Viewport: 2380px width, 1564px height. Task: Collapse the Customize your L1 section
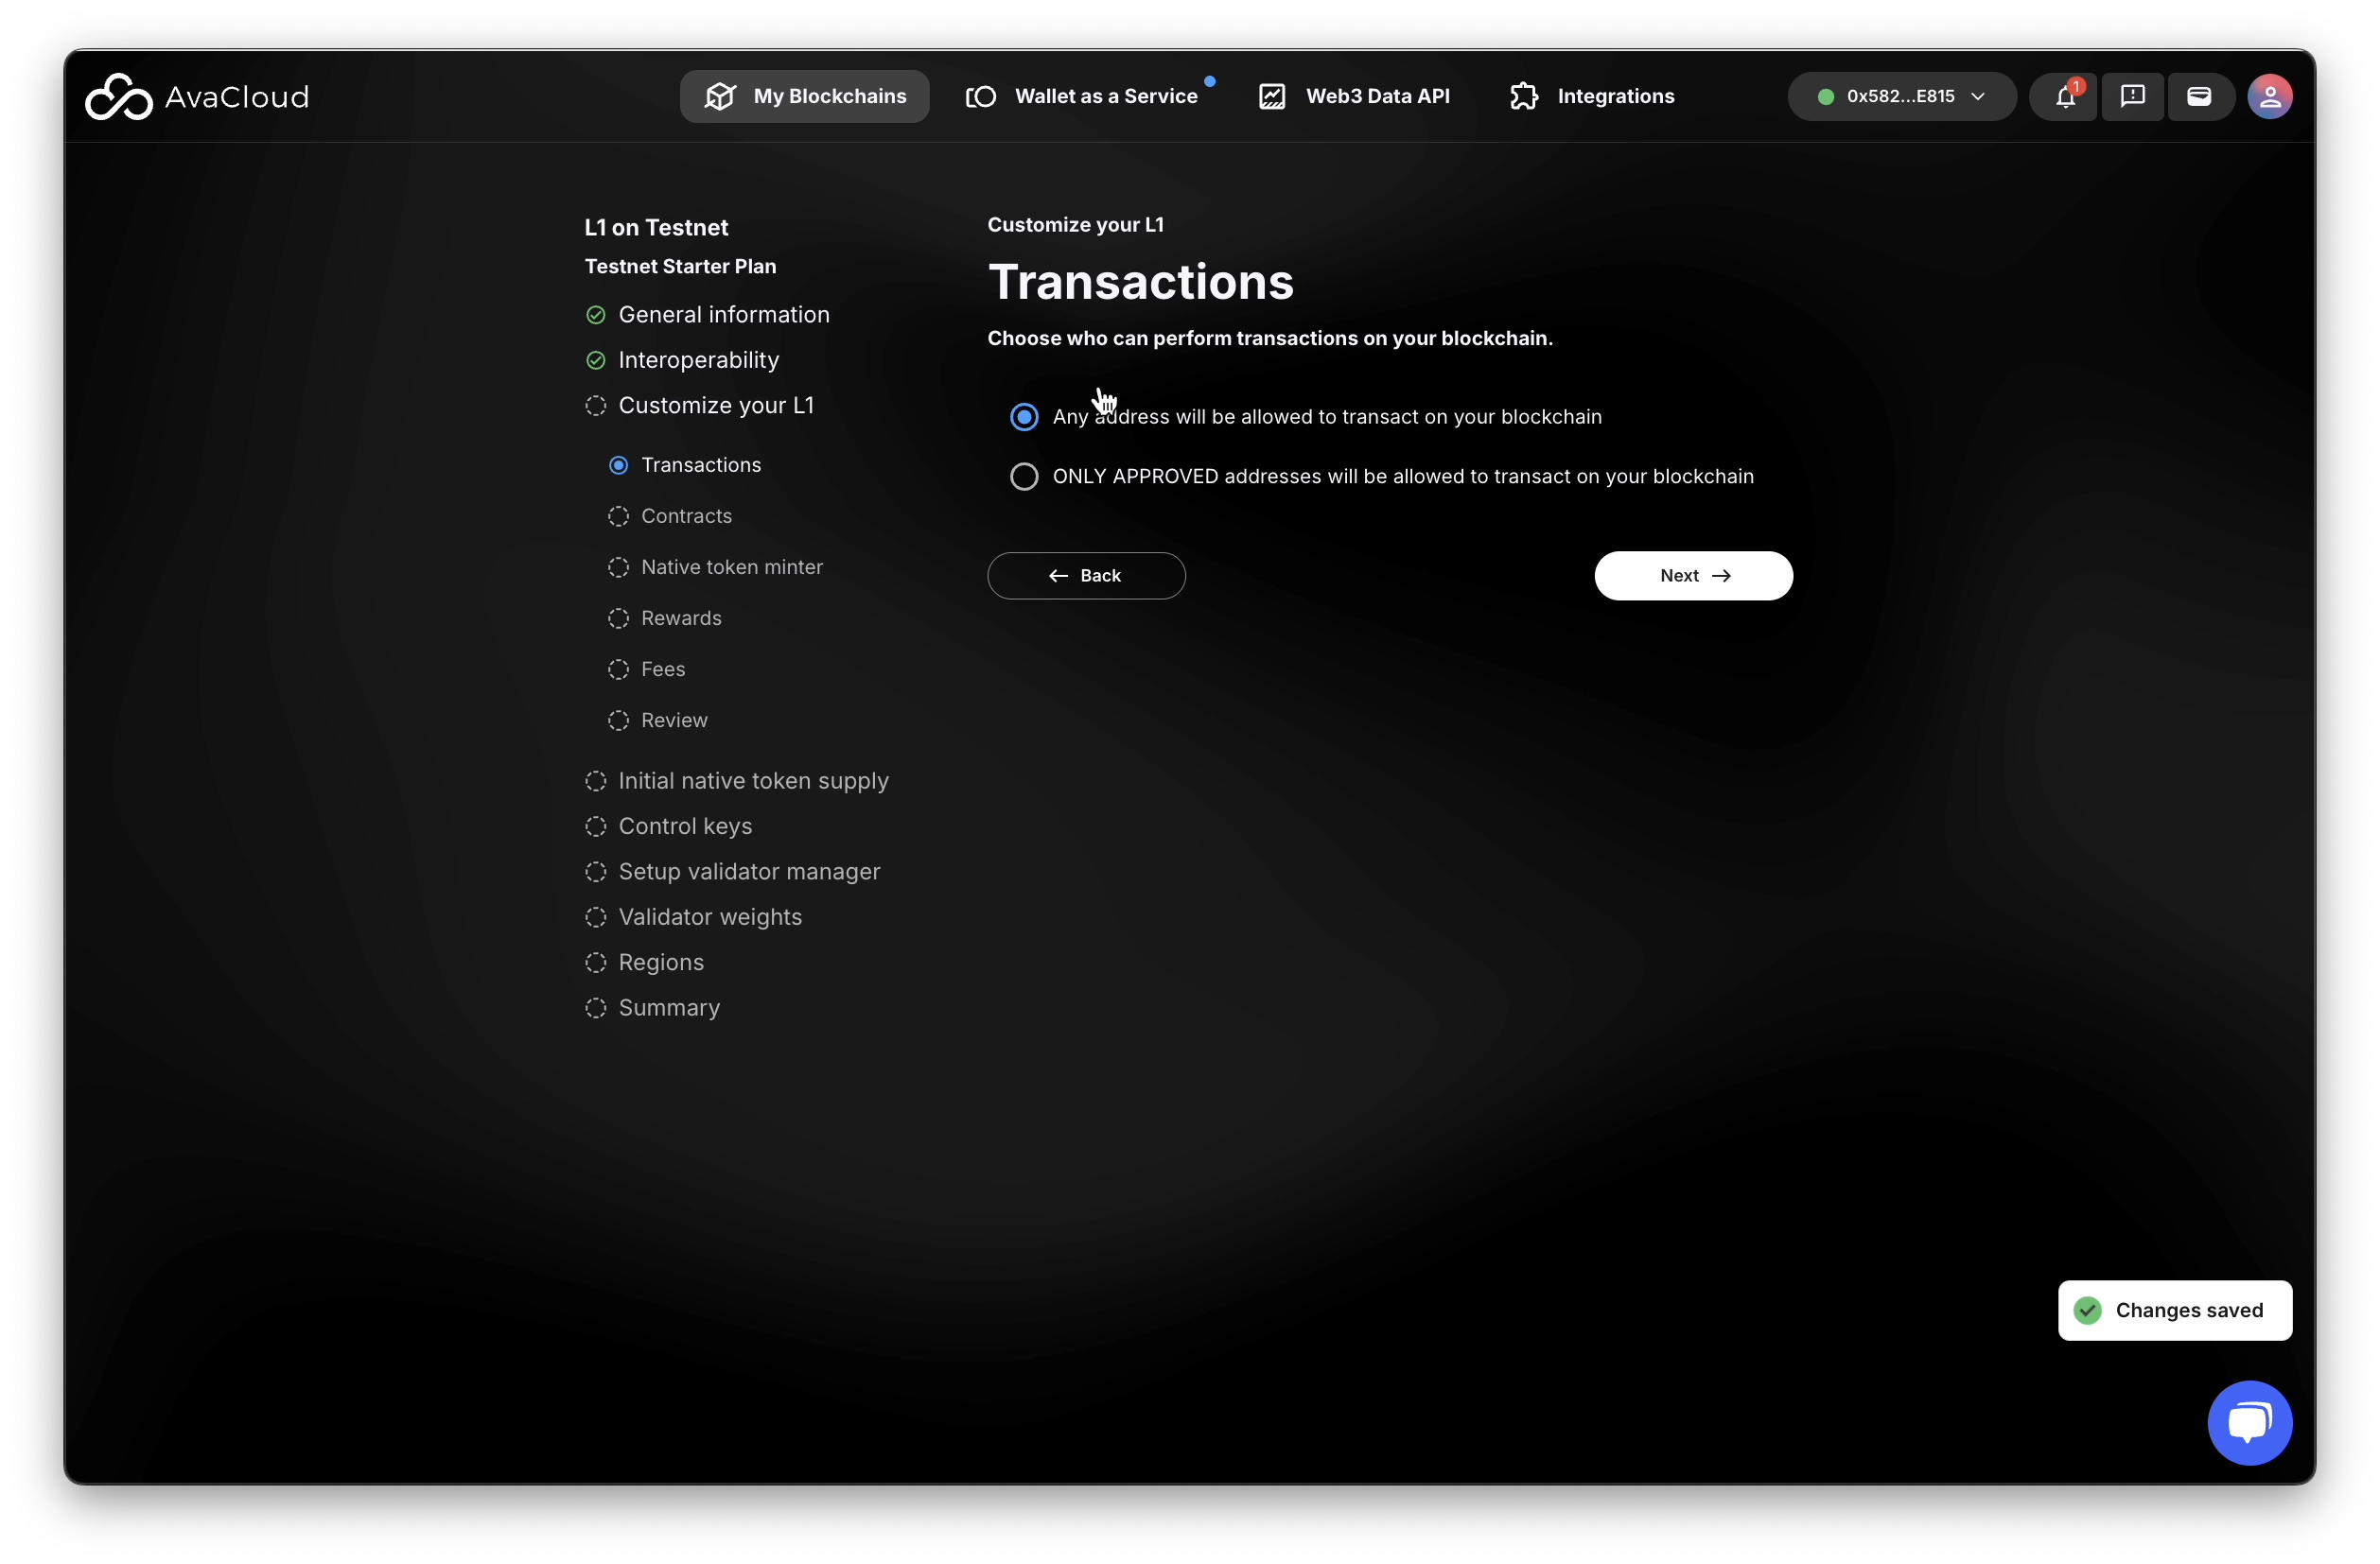(715, 406)
